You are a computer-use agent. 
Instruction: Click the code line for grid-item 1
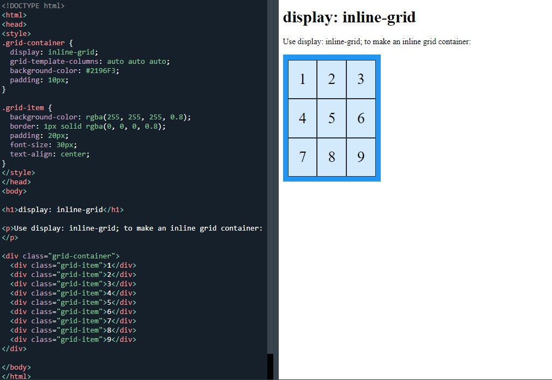point(73,266)
